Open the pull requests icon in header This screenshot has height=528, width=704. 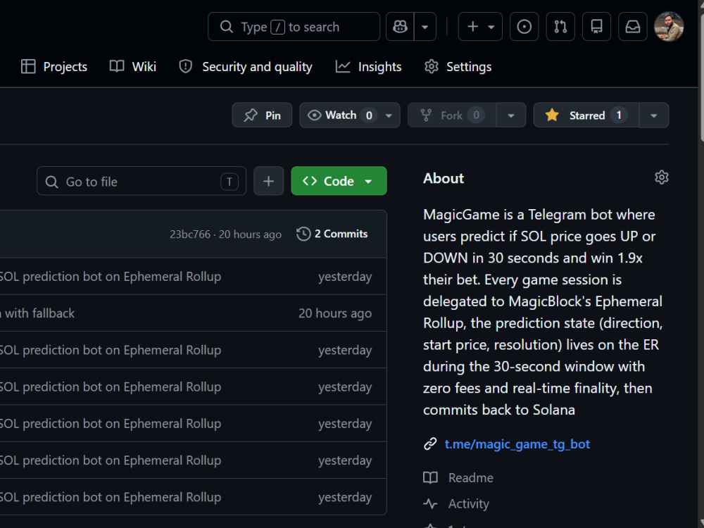pos(560,27)
